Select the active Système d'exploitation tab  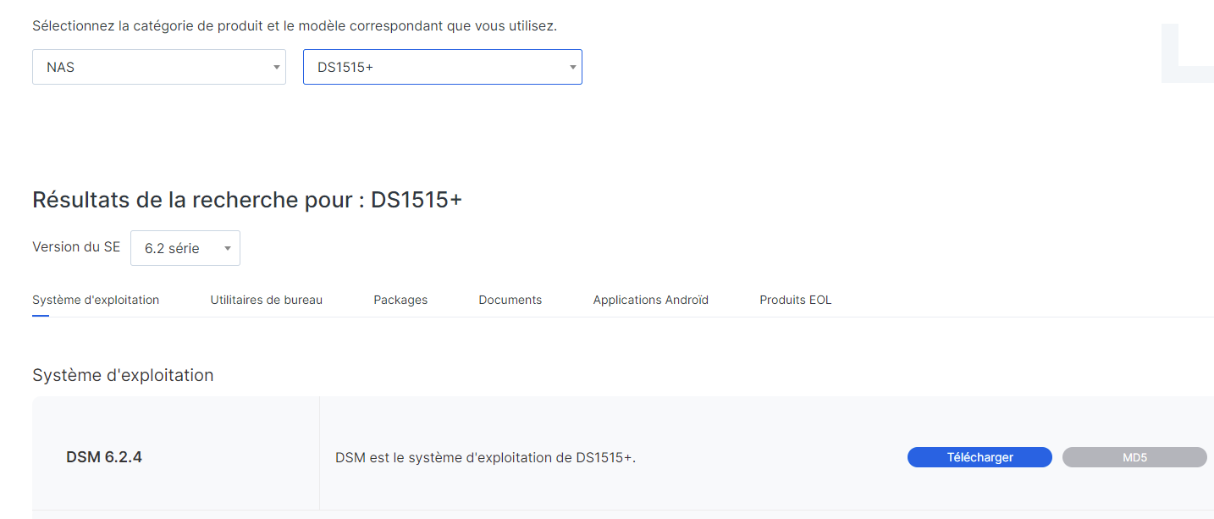[96, 300]
